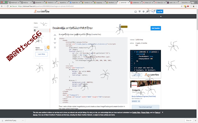Click the address bar URL field
This screenshot has height=123, width=198.
point(96,6)
